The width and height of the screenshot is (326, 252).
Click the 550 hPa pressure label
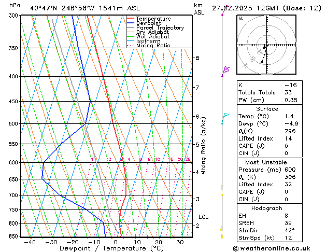point(15,144)
